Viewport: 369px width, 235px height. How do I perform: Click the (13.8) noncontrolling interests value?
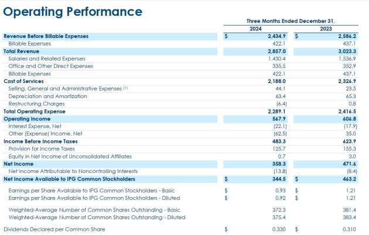pos(281,171)
